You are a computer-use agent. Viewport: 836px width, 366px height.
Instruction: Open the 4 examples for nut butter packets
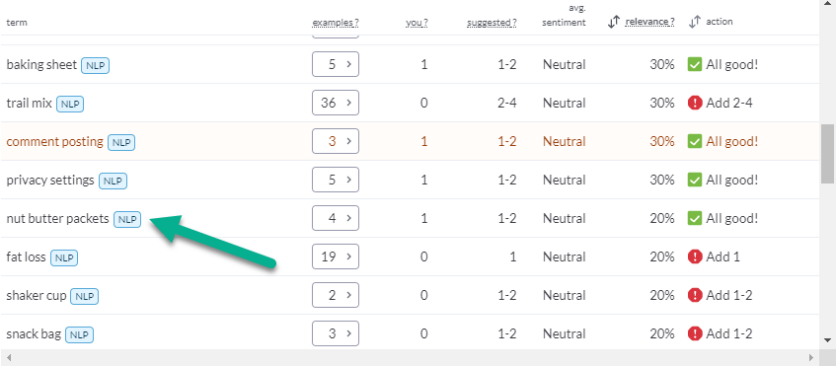(336, 218)
